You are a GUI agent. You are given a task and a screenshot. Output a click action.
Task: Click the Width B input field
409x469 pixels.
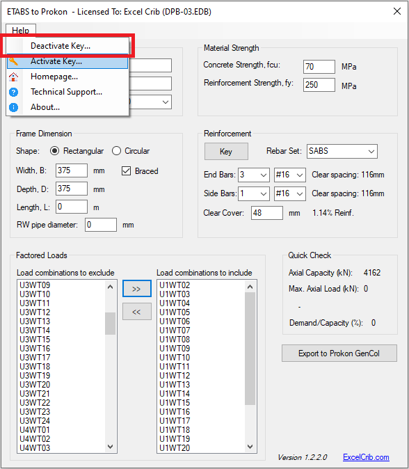[72, 170]
